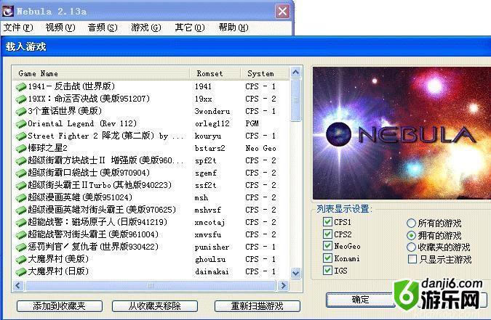Click the horizontal scrollbar left arrow

click(18, 286)
